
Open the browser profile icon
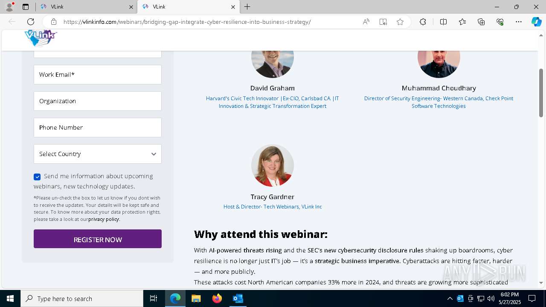click(9, 7)
